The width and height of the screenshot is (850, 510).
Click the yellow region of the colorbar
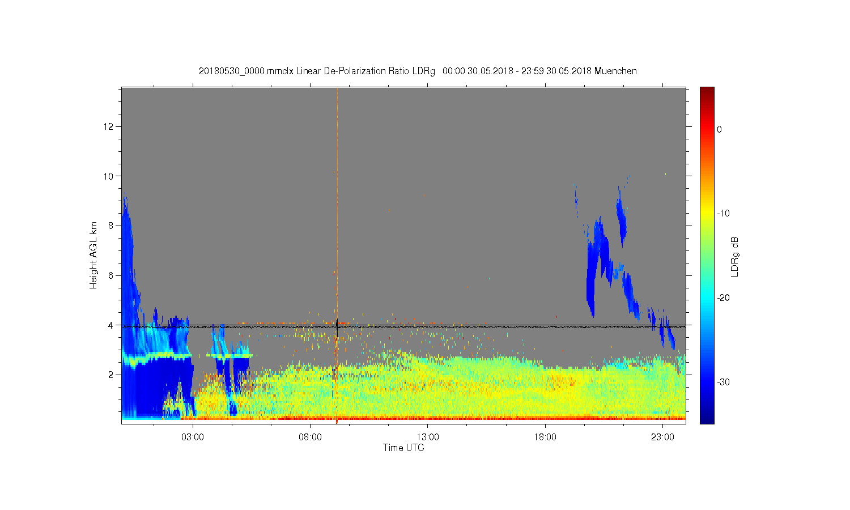tap(707, 214)
